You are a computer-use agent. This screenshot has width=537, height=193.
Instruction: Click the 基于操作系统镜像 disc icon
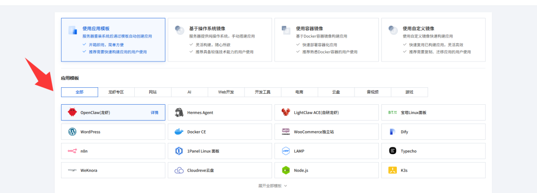point(179,30)
